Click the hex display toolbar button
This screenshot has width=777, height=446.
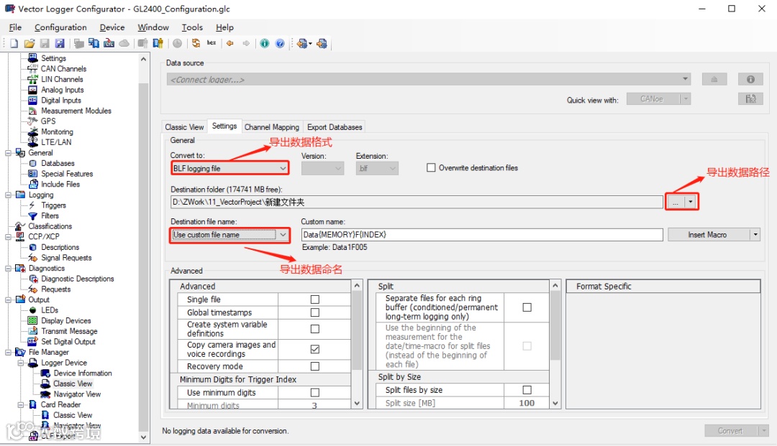click(x=212, y=43)
